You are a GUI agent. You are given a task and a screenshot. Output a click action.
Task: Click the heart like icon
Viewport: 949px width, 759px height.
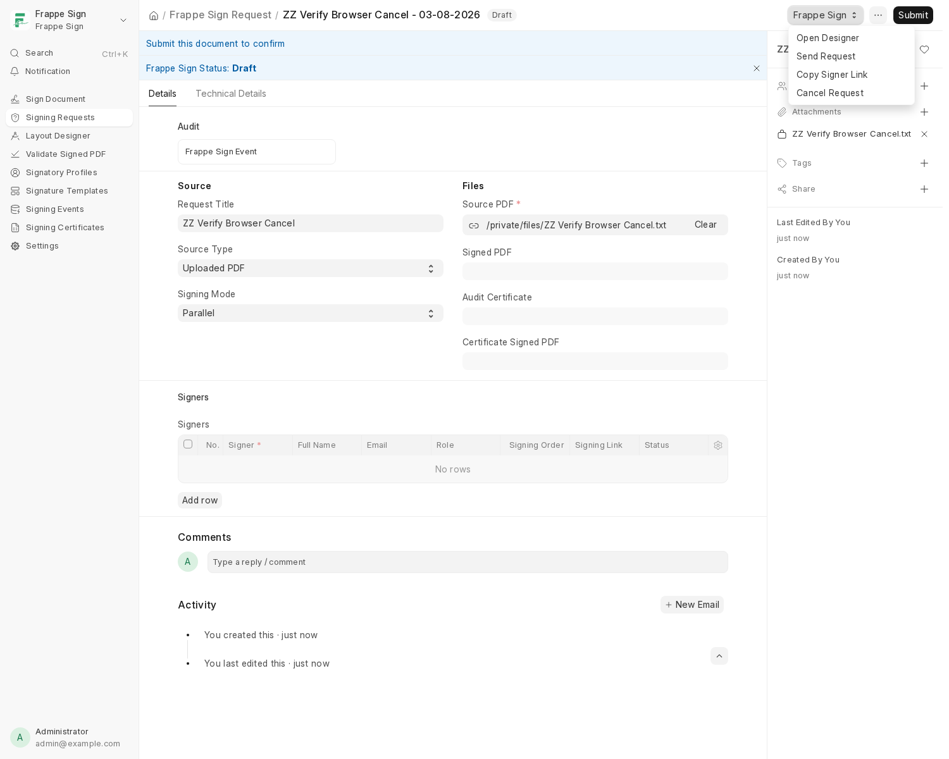924,49
